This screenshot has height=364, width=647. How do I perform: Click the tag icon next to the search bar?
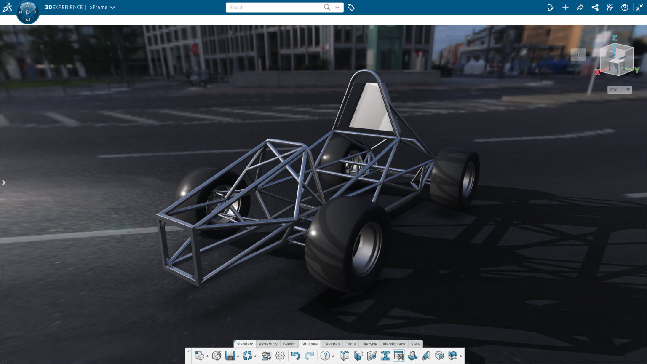pyautogui.click(x=351, y=7)
